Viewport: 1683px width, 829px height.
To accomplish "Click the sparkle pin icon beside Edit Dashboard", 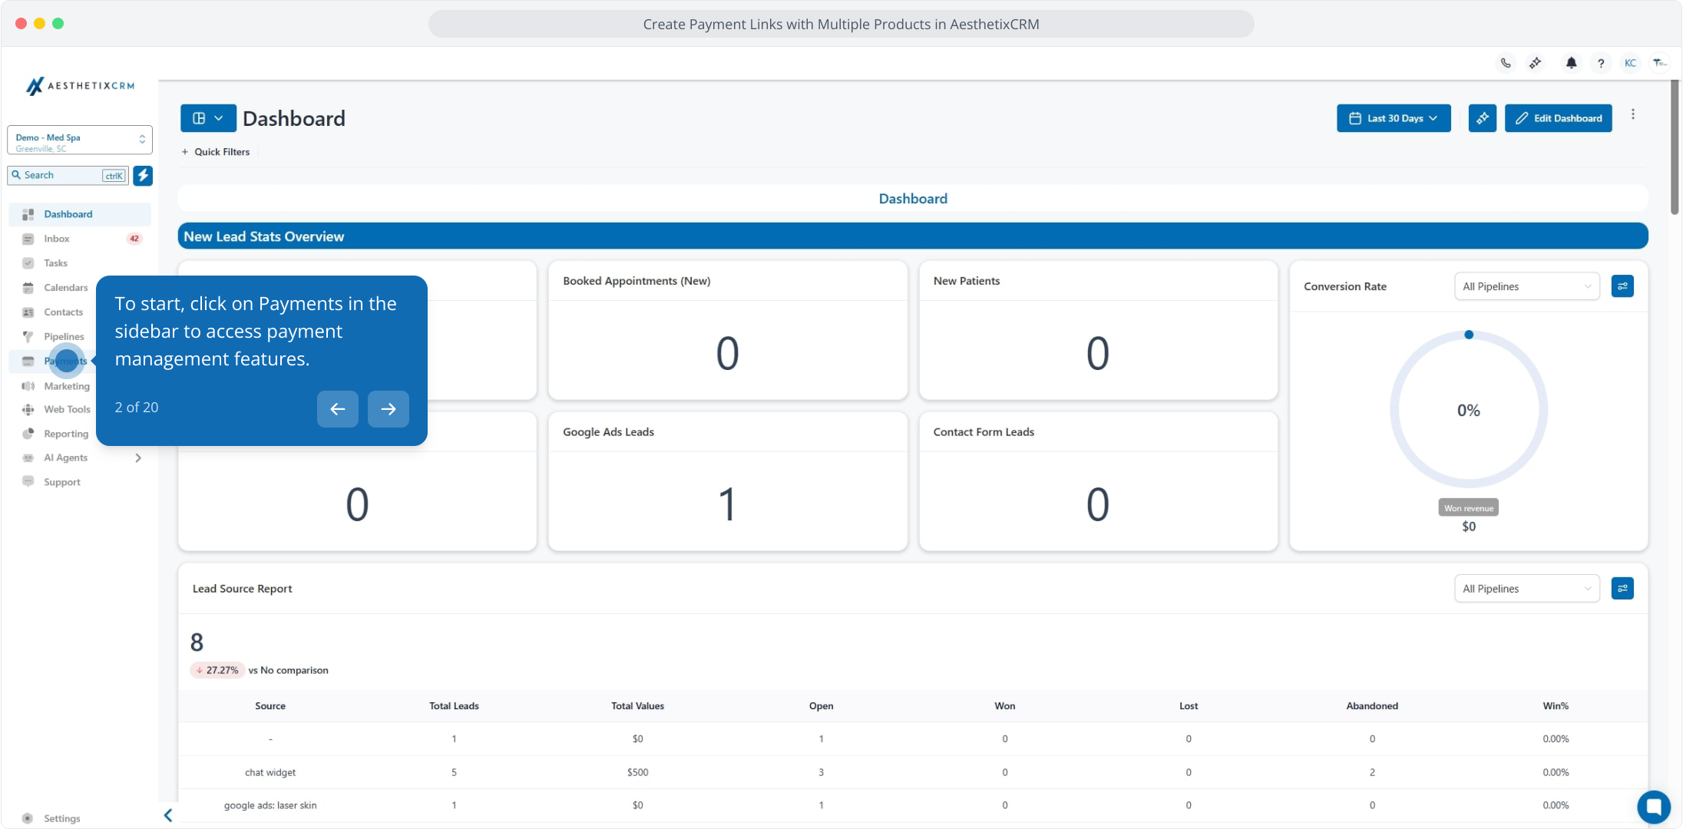I will (x=1482, y=118).
